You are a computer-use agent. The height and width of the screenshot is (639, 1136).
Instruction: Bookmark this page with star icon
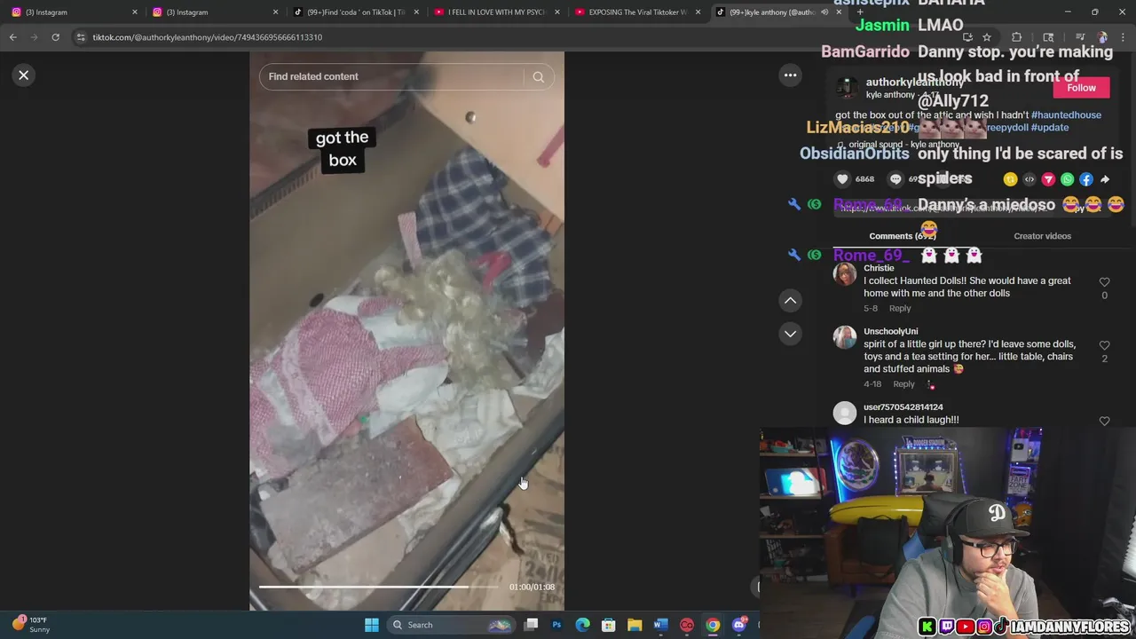coord(986,37)
